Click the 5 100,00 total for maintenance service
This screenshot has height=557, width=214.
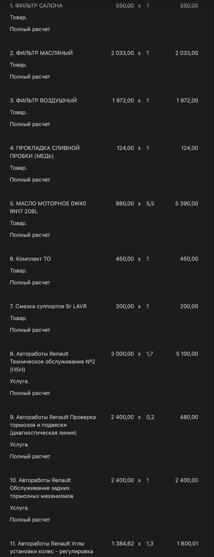187,354
